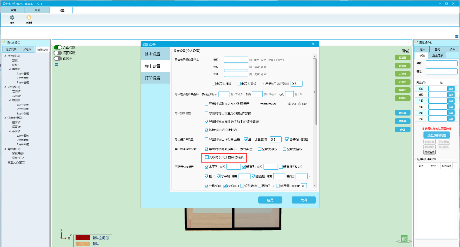Collapse the 中侧板 tree node

pos(10,100)
